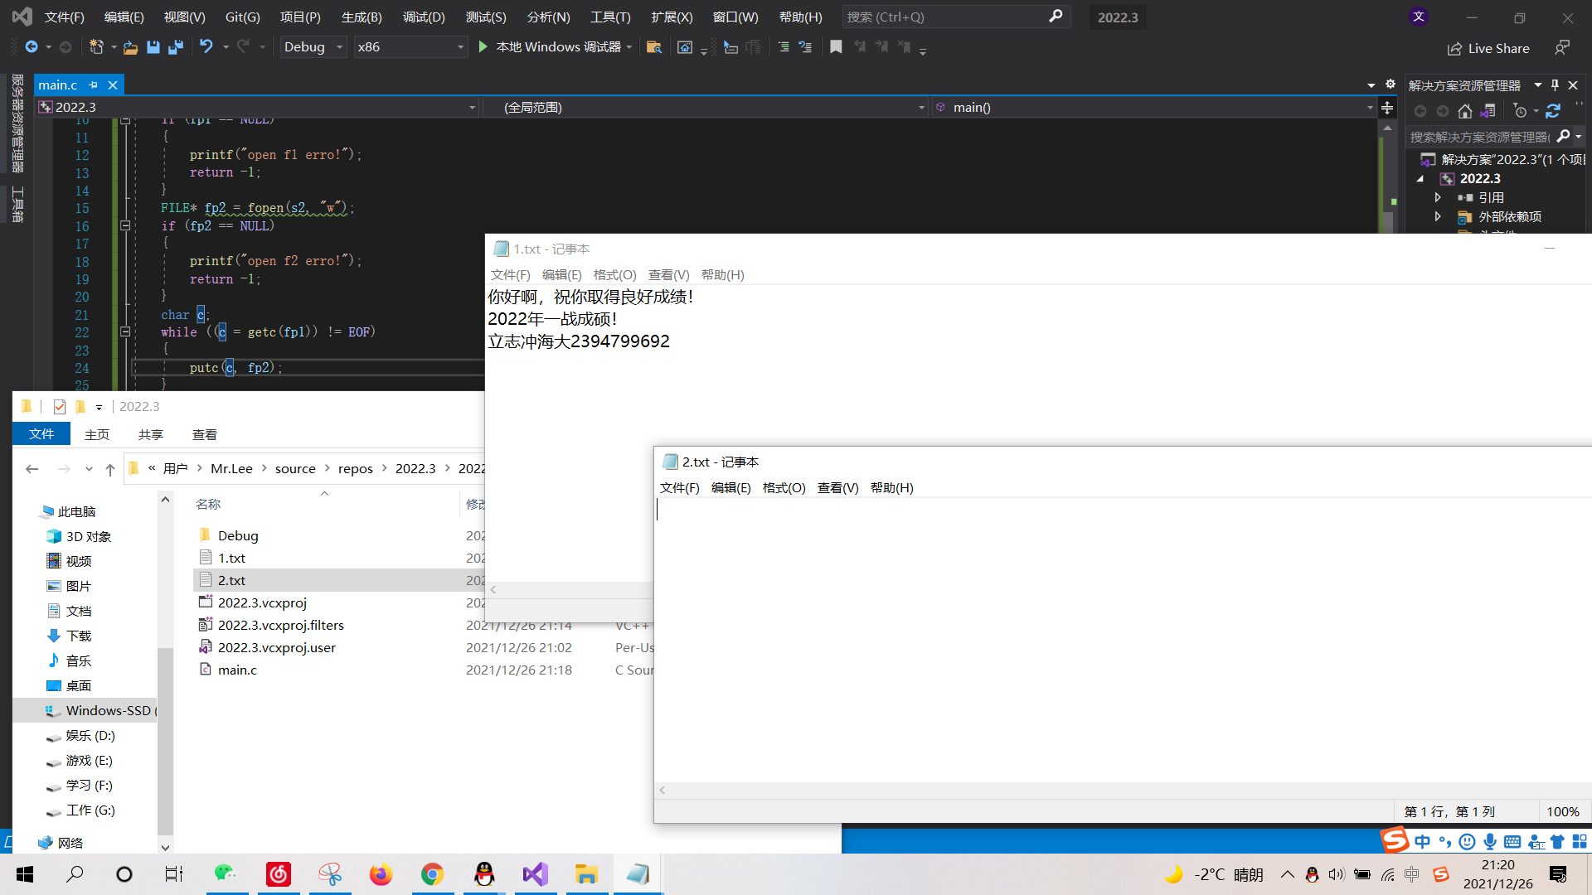Click the sync refresh icon in Solution Explorer

point(1553,111)
